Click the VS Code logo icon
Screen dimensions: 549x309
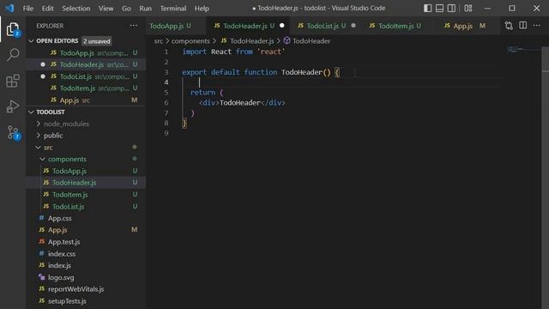pyautogui.click(x=9, y=8)
